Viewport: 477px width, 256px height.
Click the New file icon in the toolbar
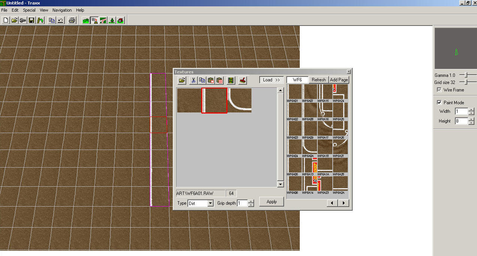[x=6, y=20]
